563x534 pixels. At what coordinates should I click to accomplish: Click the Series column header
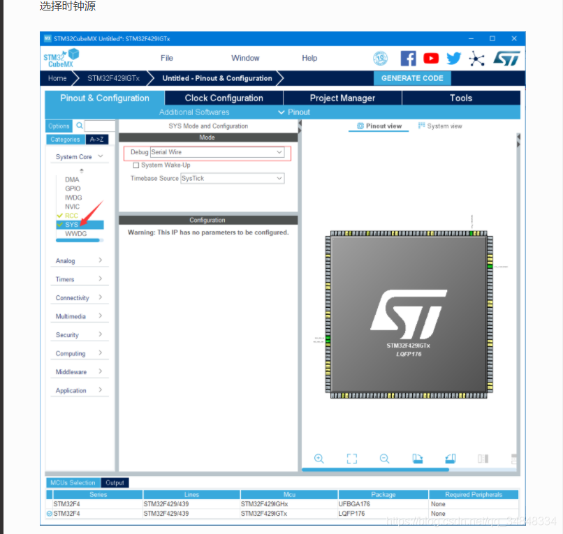pyautogui.click(x=98, y=494)
